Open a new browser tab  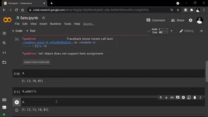coord(51,3)
